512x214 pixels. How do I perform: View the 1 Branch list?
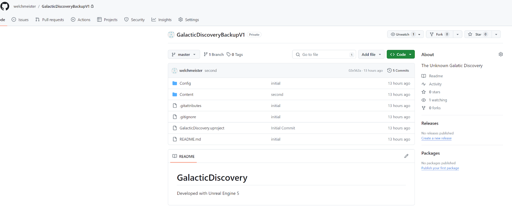(x=214, y=54)
